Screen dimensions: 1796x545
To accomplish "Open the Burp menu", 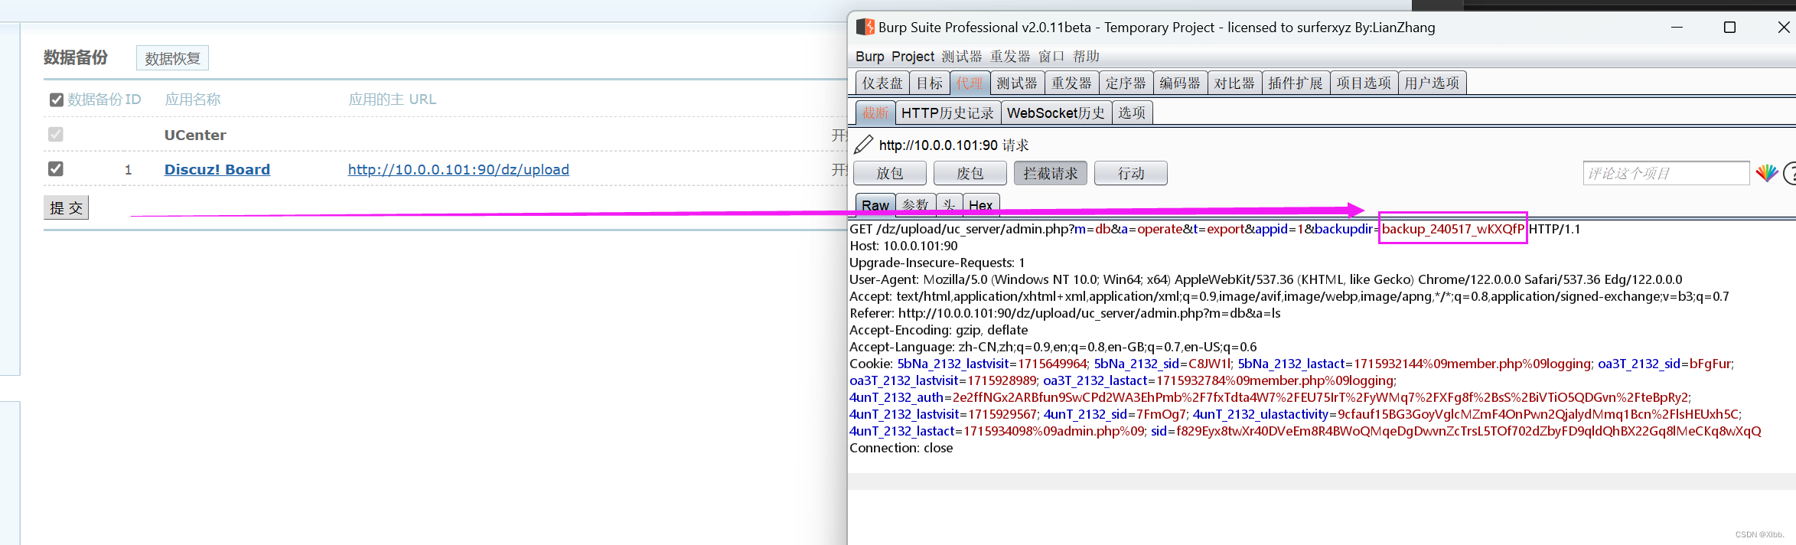I will tap(869, 57).
